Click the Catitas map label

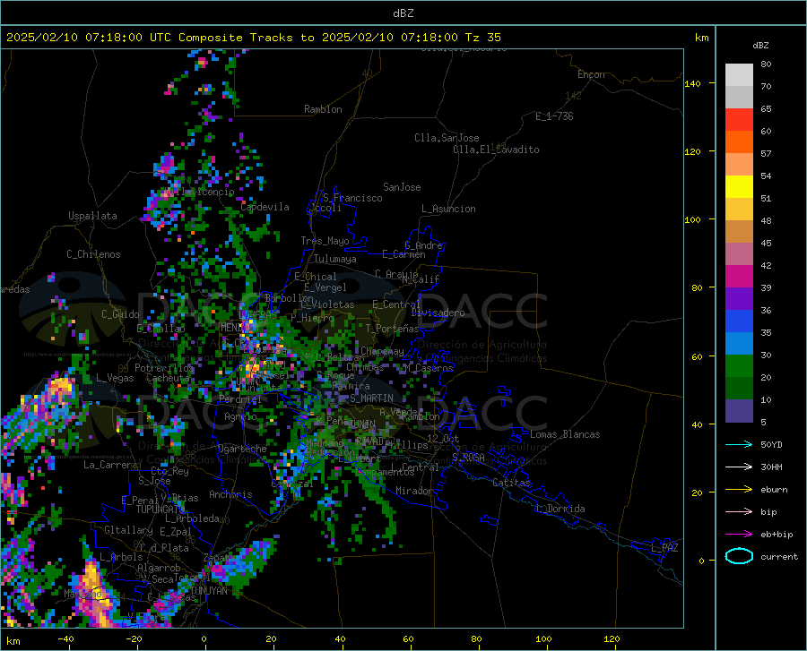click(x=512, y=483)
